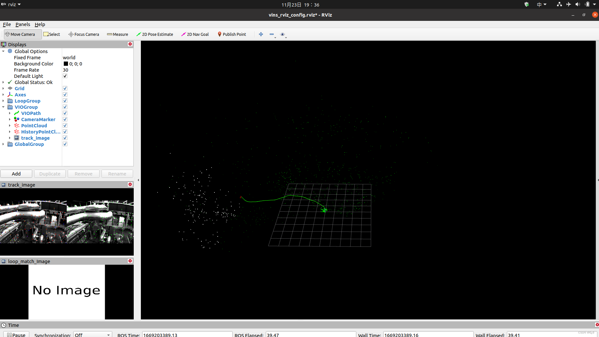This screenshot has height=337, width=599.
Task: Click the Frame Rate value 30
Action: (x=65, y=70)
